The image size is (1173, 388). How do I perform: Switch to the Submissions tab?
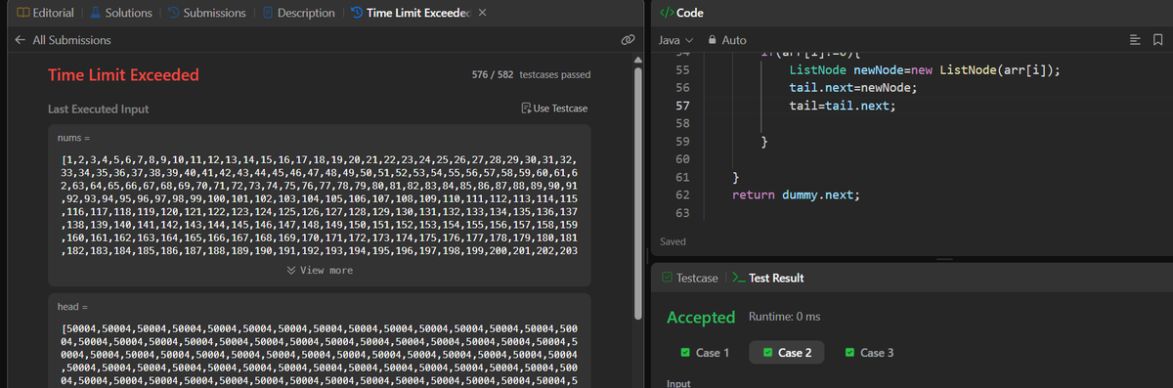205,13
